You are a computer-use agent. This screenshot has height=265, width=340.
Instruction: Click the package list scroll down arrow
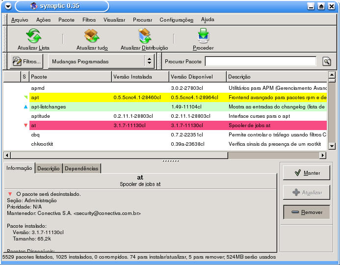tap(332, 146)
